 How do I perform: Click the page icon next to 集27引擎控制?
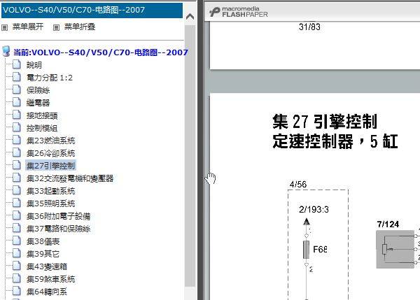pyautogui.click(x=17, y=165)
